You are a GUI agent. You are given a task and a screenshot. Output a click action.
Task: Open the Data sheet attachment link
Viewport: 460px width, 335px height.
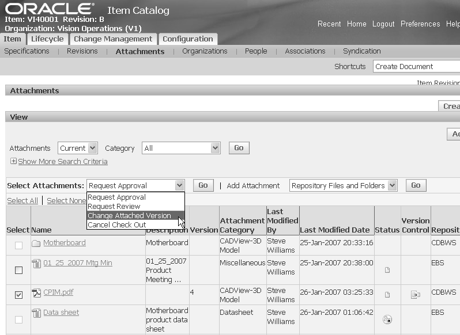(61, 313)
